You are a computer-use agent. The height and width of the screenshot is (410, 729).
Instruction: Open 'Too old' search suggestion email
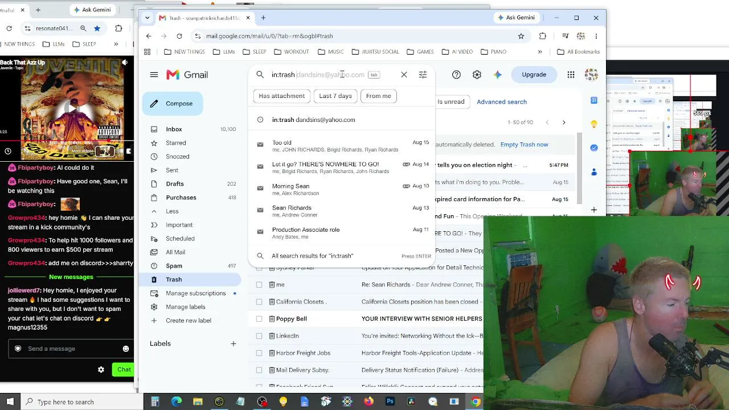point(341,146)
